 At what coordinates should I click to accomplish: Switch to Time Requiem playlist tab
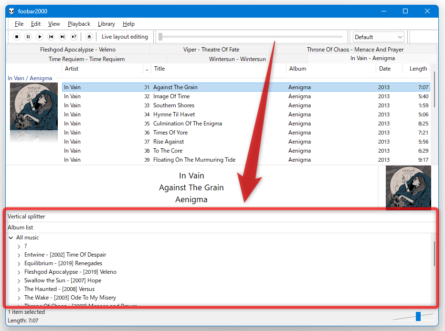(x=86, y=59)
